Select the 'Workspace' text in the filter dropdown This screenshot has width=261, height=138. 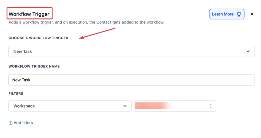pos(24,106)
